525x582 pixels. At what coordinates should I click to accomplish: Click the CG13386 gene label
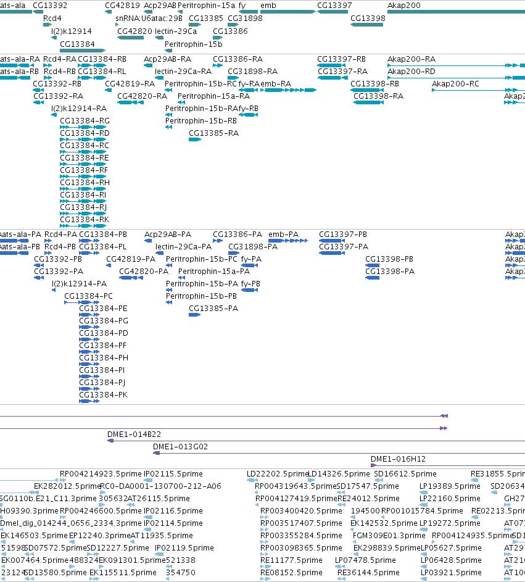(230, 31)
